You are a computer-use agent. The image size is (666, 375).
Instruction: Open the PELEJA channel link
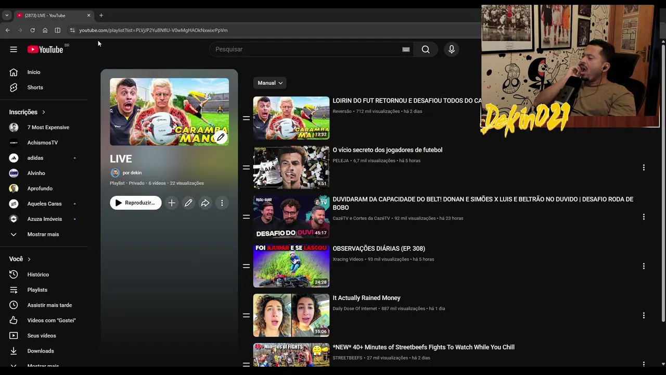[x=341, y=161]
